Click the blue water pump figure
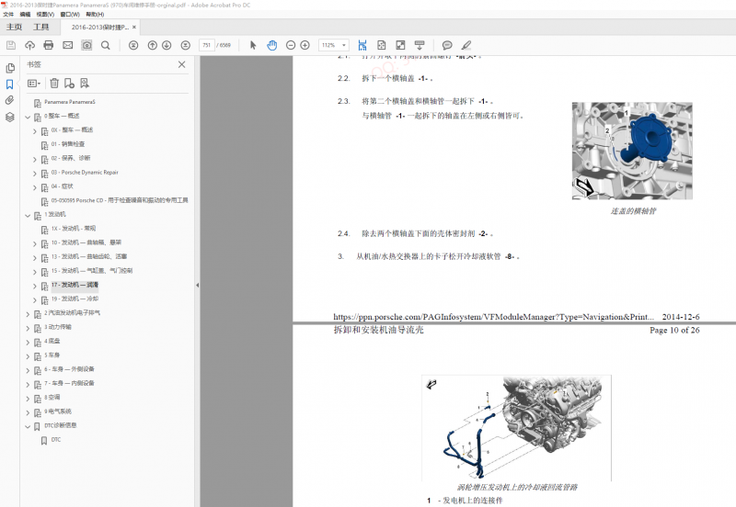 click(632, 151)
